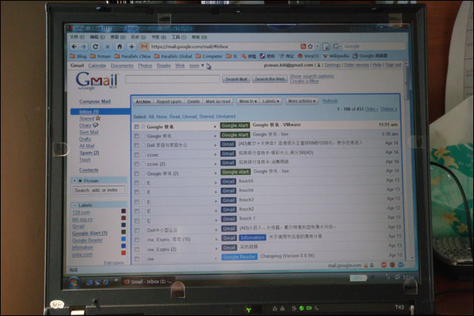The image size is (474, 316).
Task: Open the Photos link in the Gmail nav
Action: pos(145,66)
